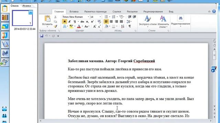Image resolution: width=220 pixels, height=123 pixels.
Task: Toggle subscript formatting
Action: coord(87,22)
